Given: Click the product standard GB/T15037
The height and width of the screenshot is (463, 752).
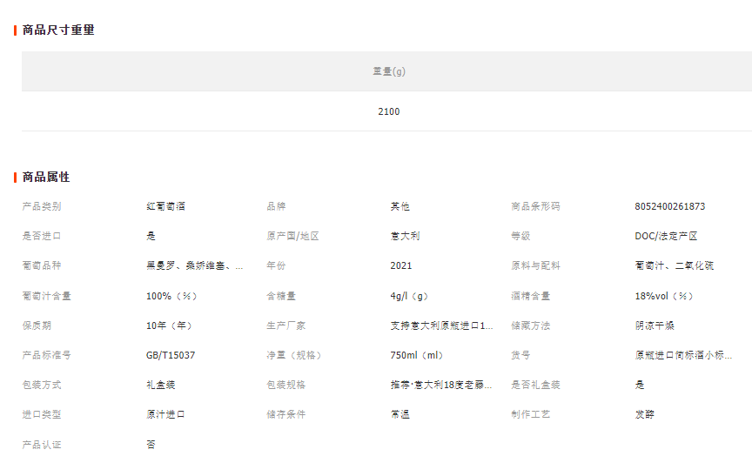Looking at the screenshot, I should (171, 355).
